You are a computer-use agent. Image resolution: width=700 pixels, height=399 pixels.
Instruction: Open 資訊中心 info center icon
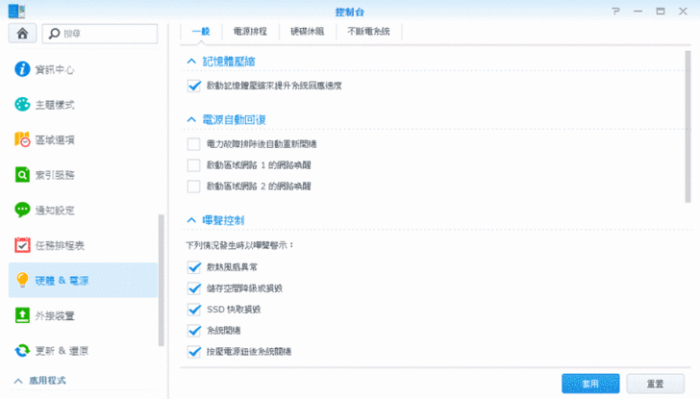(22, 69)
